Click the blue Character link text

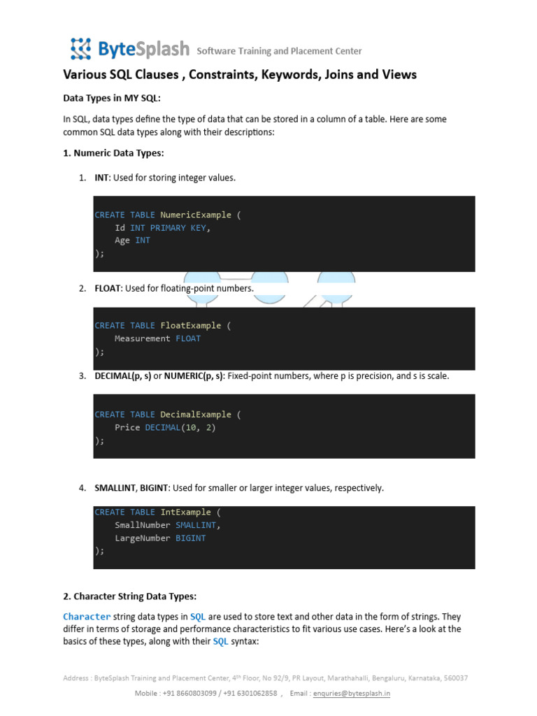click(87, 617)
